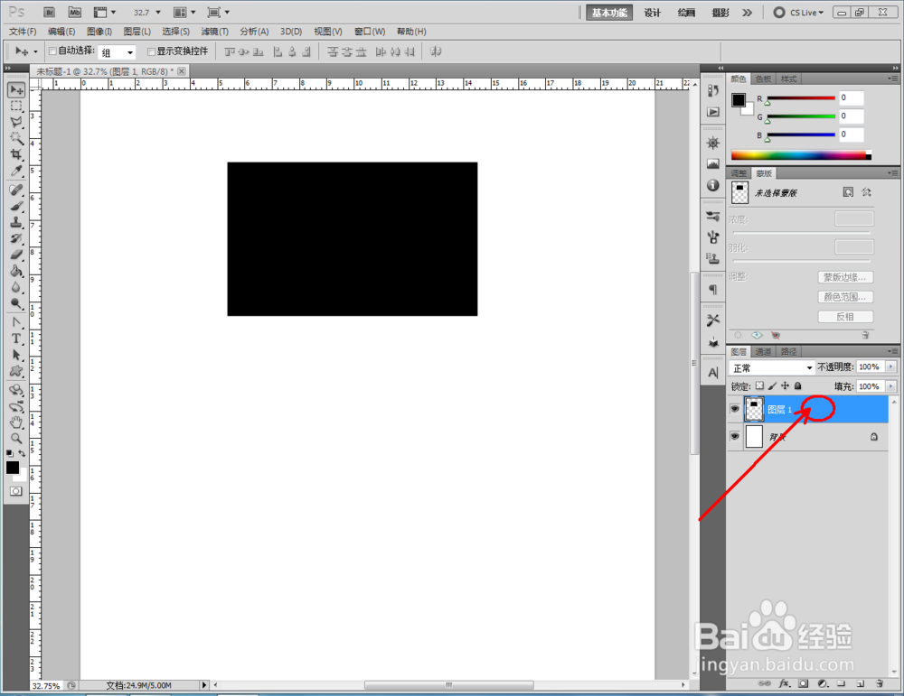Image resolution: width=904 pixels, height=696 pixels.
Task: Toggle lock image pixels brush icon
Action: 773,385
